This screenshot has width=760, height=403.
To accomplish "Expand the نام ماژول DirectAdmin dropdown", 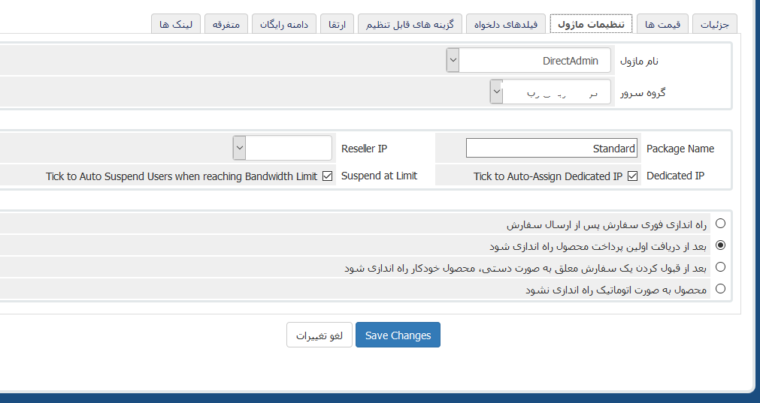I will [528, 61].
